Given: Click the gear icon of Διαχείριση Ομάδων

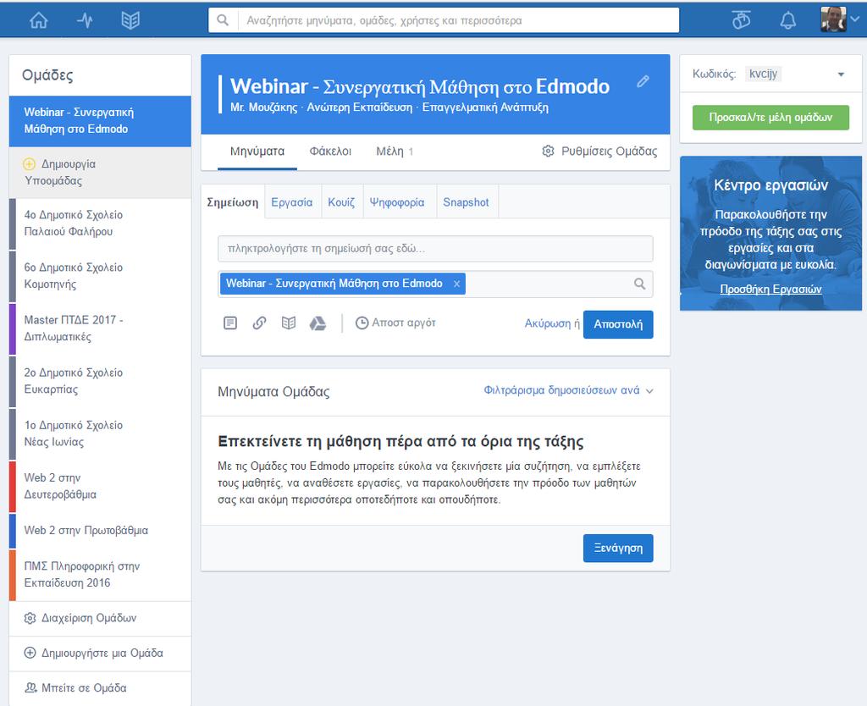Looking at the screenshot, I should [30, 618].
